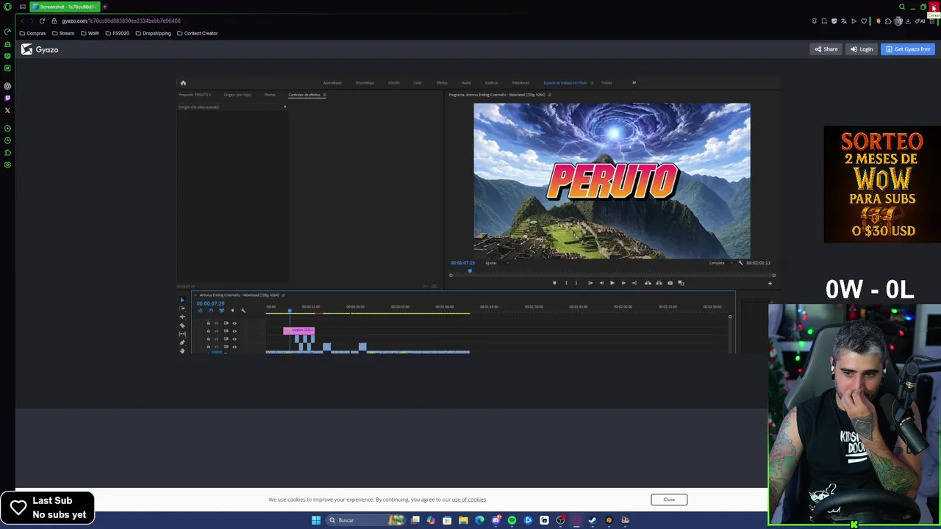Click the Share button on Gyazo
This screenshot has height=529, width=941.
(826, 49)
